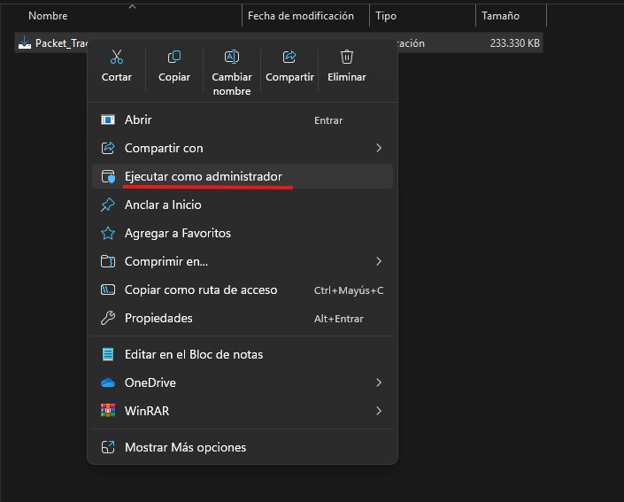The width and height of the screenshot is (624, 502).
Task: Expand the OneDrive submenu arrow
Action: coord(379,382)
